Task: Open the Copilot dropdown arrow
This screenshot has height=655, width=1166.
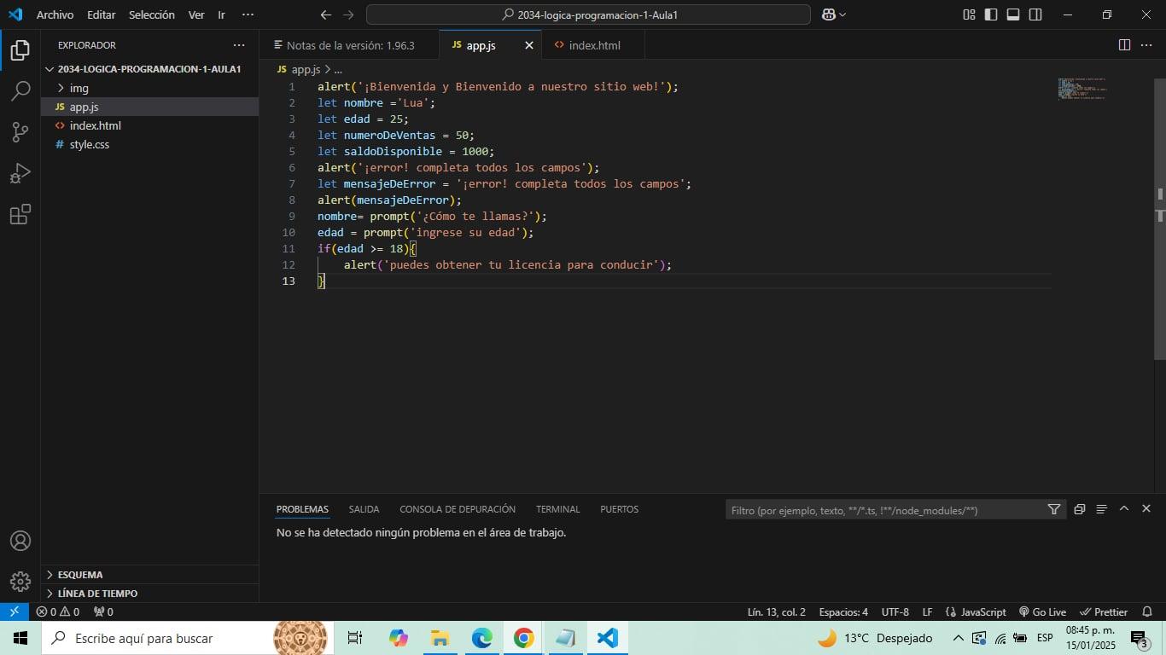Action: coord(842,14)
